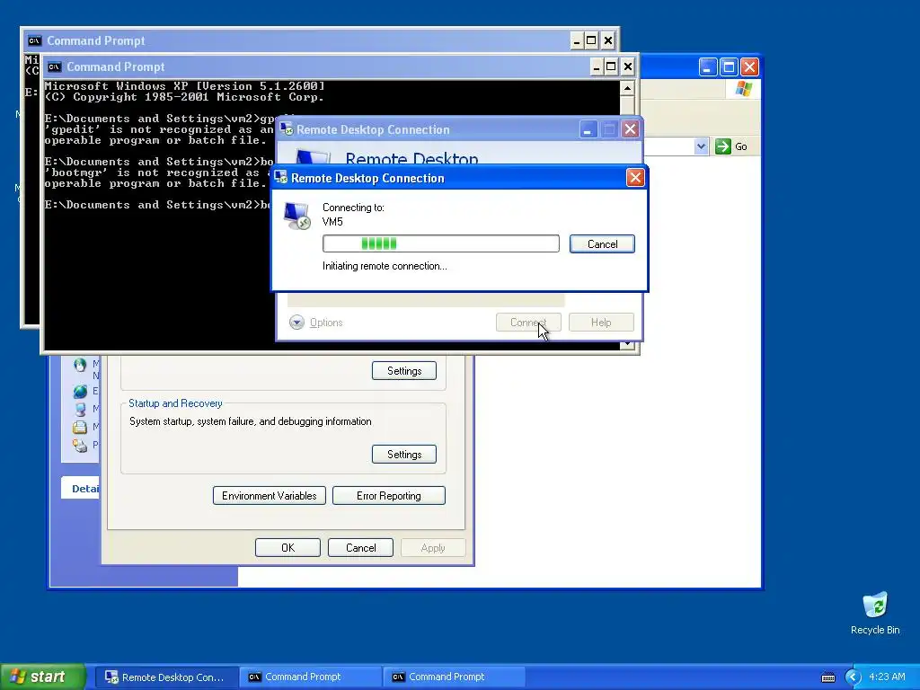Click the Go button in Explorer address bar
920x690 pixels.
point(731,146)
